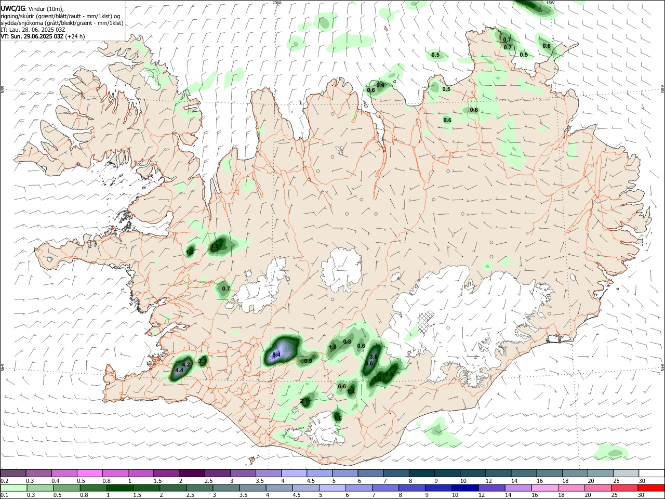The height and width of the screenshot is (499, 665).
Task: Click the 4.2 precipitation value label
Action: pos(186,364)
